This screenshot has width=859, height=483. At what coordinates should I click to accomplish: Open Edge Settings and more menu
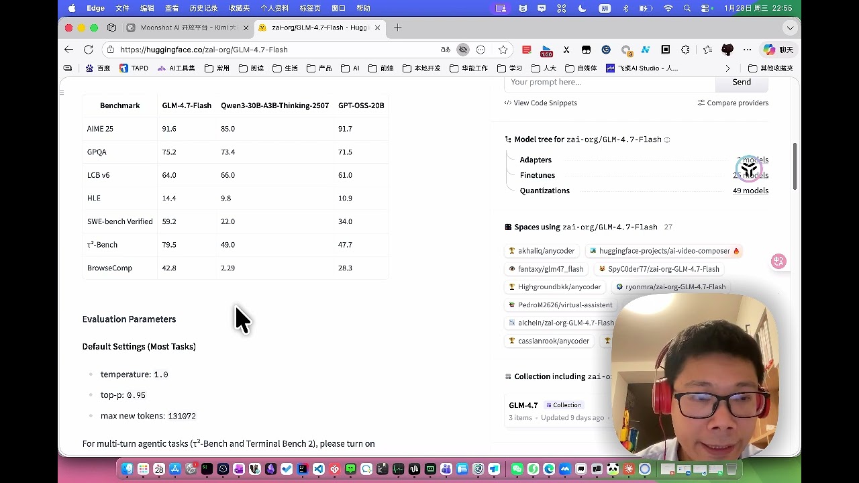pyautogui.click(x=747, y=50)
